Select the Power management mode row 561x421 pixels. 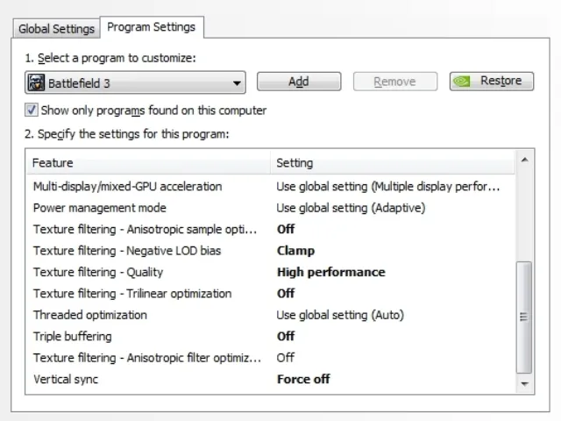click(x=271, y=208)
